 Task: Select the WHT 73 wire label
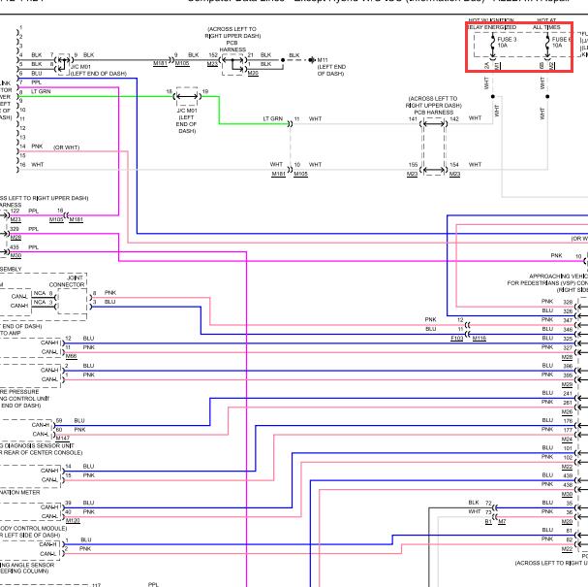(480, 511)
